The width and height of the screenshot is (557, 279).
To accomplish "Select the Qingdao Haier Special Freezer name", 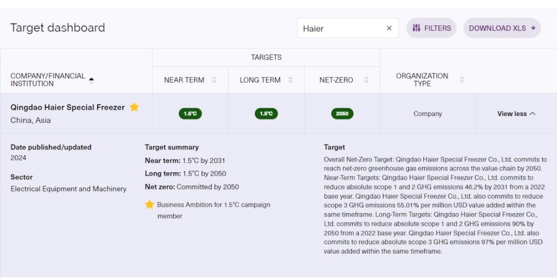I will (68, 107).
